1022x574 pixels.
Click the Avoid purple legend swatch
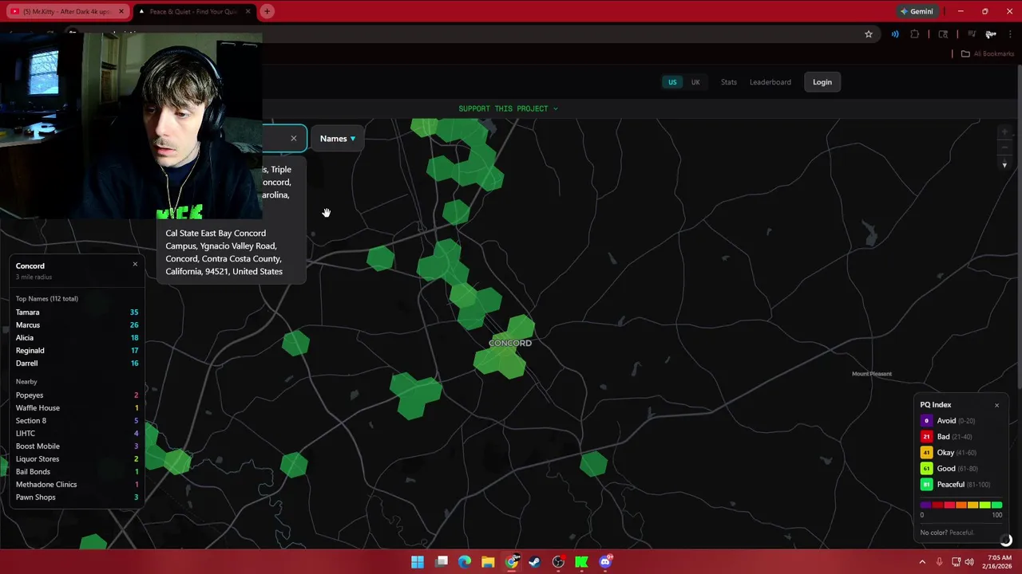coord(926,421)
